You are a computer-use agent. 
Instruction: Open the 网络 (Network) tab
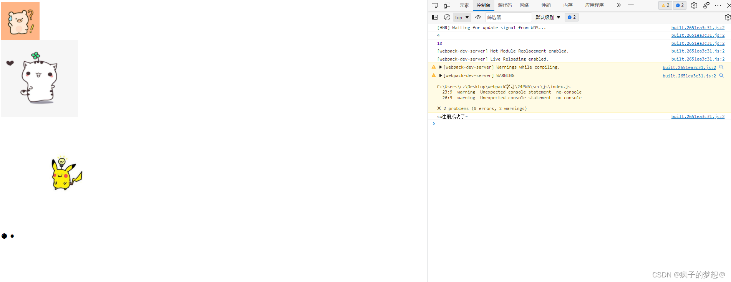(x=524, y=5)
